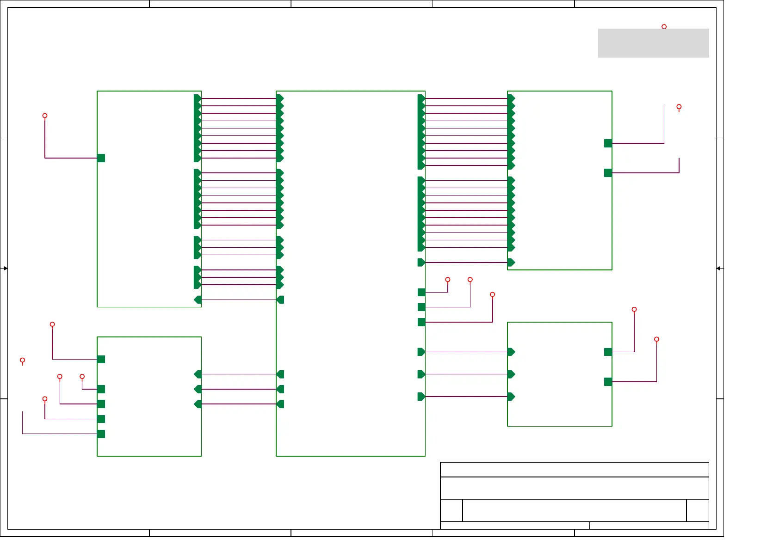Image resolution: width=779 pixels, height=550 pixels.
Task: Select the lone left-pointing port on the top-left block
Action: point(198,299)
